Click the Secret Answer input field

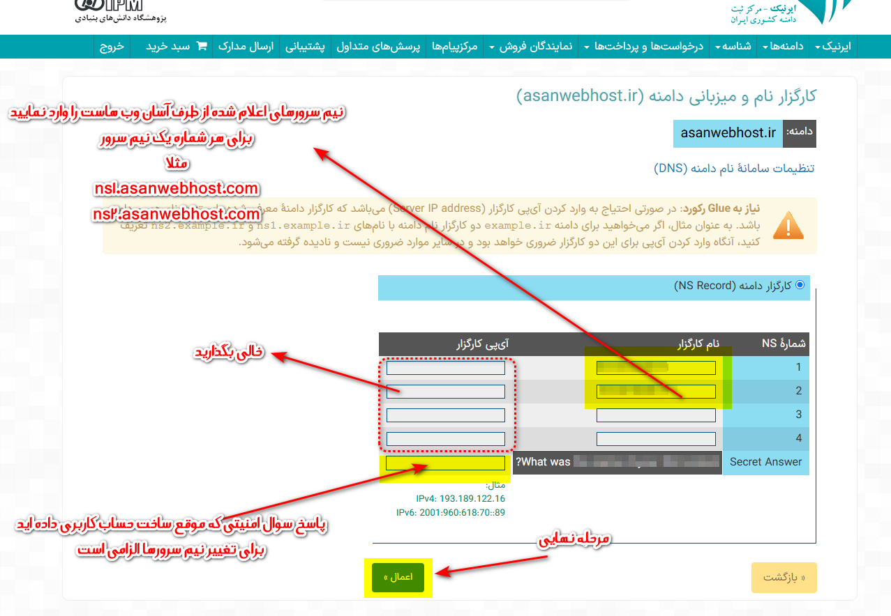(445, 463)
